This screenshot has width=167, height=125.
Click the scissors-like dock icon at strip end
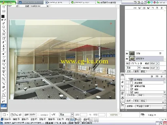pos(122,105)
